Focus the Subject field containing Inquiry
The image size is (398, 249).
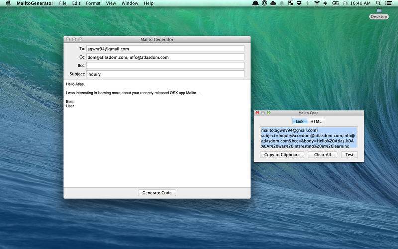165,74
